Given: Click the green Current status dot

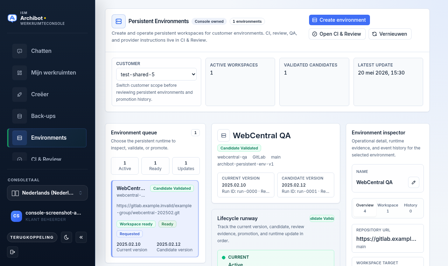Looking at the screenshot, I should [224, 257].
